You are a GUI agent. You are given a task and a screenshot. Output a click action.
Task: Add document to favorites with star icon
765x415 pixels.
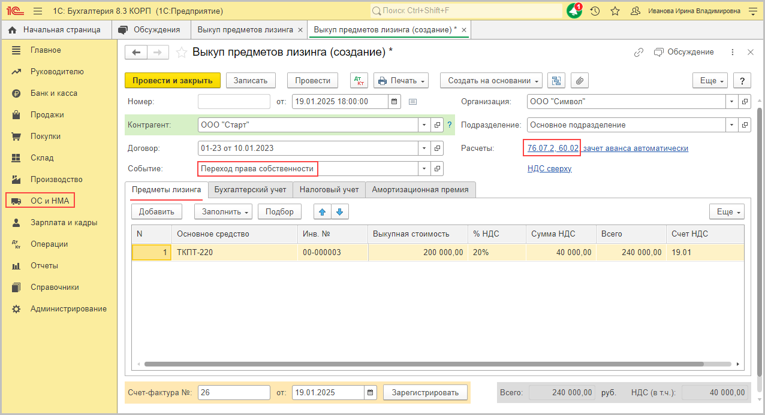click(181, 53)
